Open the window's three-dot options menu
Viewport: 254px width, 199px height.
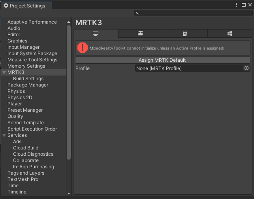pyautogui.click(x=237, y=5)
